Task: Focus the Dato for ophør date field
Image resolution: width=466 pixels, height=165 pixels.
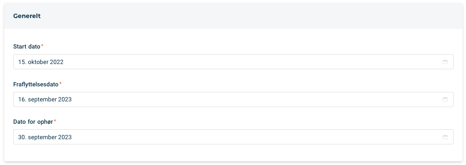Action: (233, 137)
